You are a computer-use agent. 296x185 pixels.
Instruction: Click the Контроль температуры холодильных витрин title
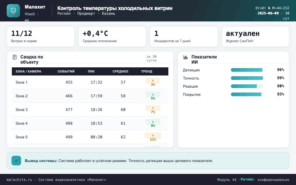115,8
